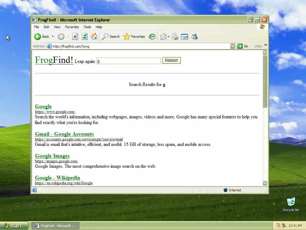Viewport: 306px width, 230px height.
Task: Click the system tray clock 12:41 AM
Action: click(295, 226)
